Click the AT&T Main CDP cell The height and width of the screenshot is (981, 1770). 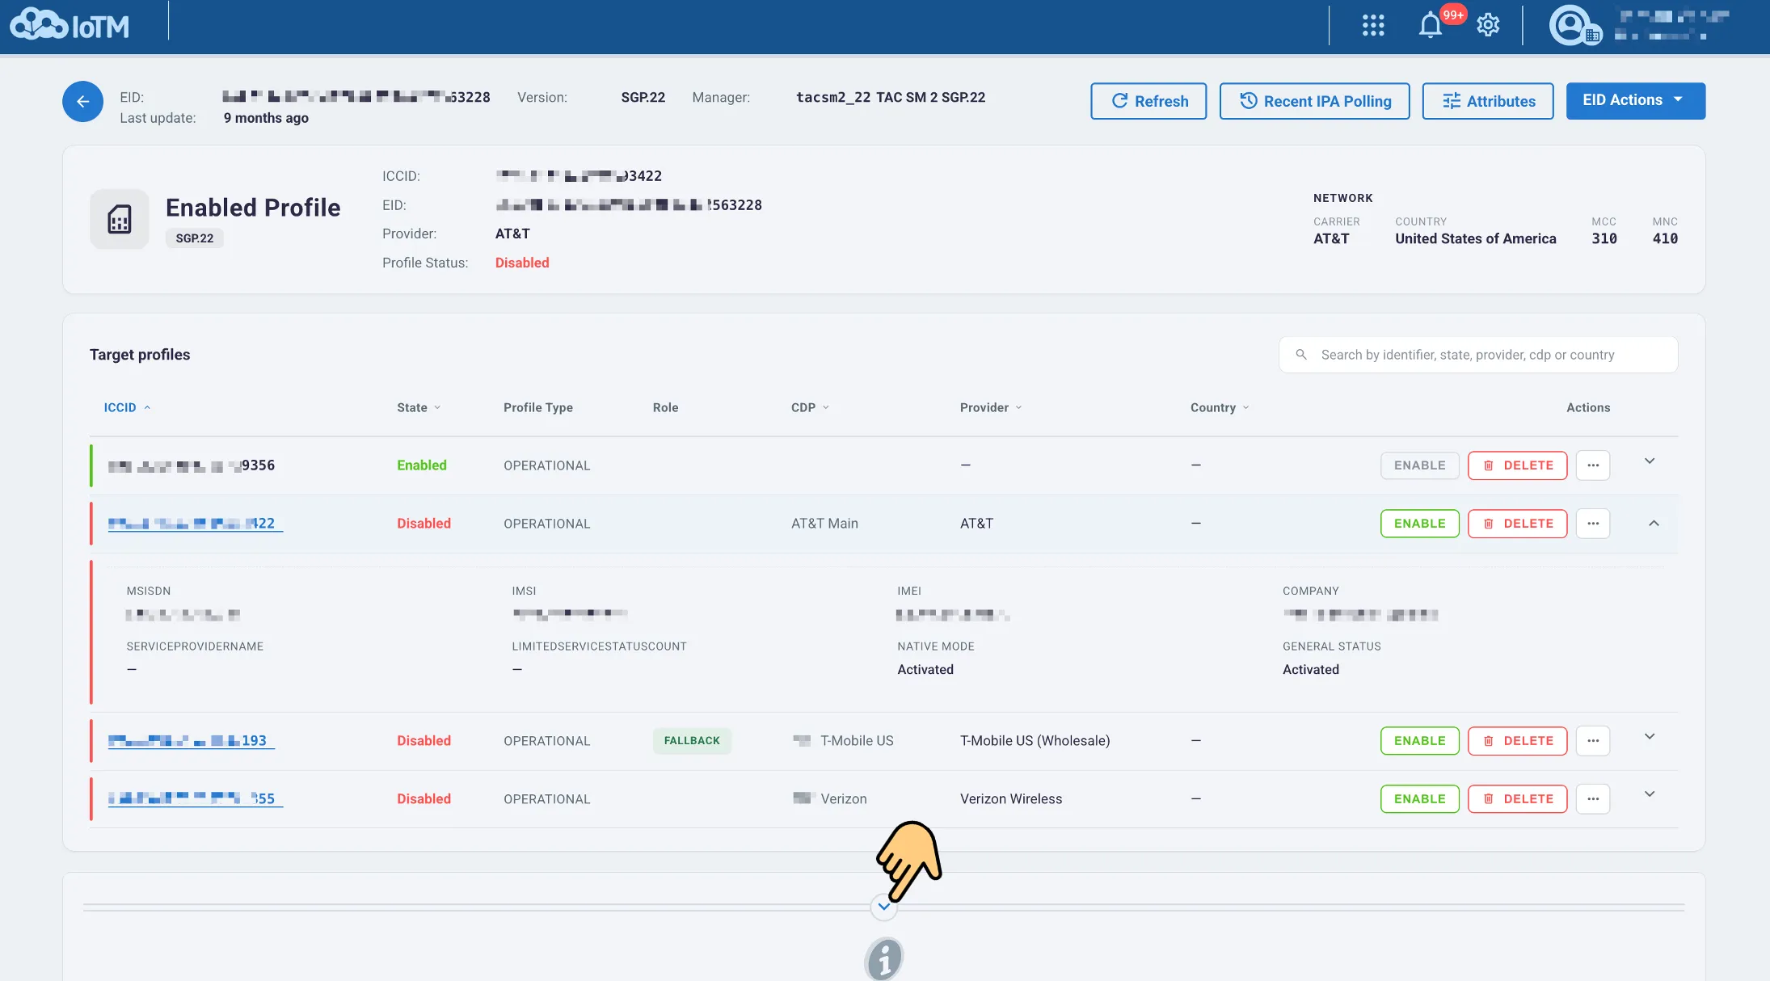click(x=824, y=524)
